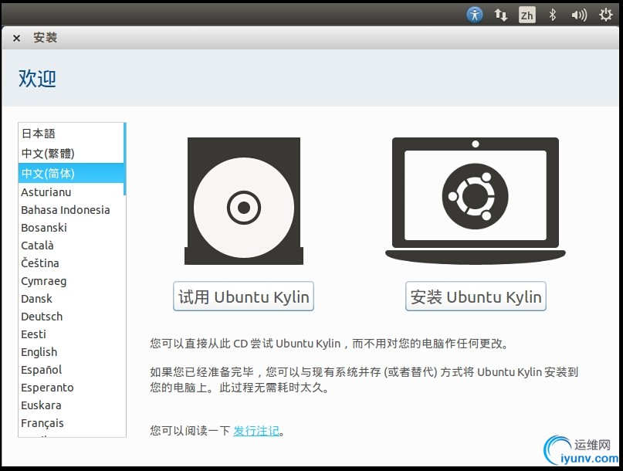Select Euskara in the language list
This screenshot has height=471, width=623.
click(x=71, y=405)
